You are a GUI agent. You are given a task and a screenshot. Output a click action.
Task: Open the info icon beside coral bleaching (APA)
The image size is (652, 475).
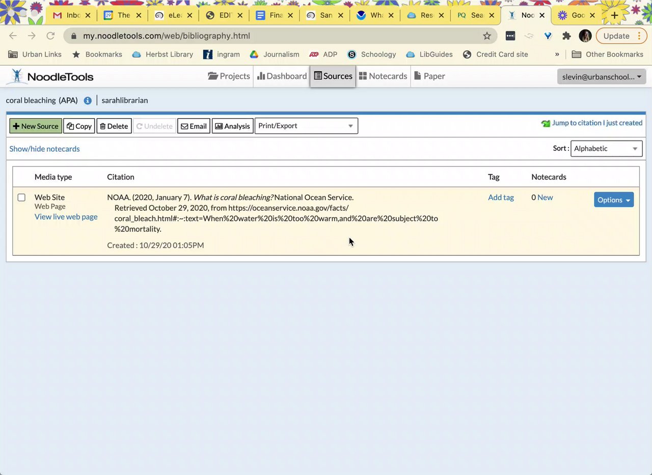pyautogui.click(x=88, y=100)
